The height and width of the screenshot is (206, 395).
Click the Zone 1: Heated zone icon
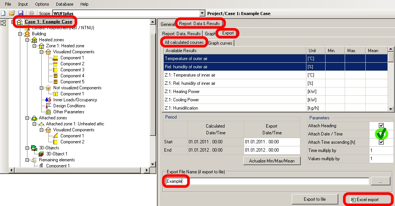coord(41,46)
